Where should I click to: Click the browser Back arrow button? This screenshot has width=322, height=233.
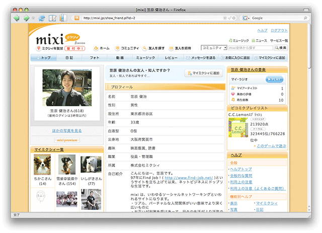tap(16, 18)
